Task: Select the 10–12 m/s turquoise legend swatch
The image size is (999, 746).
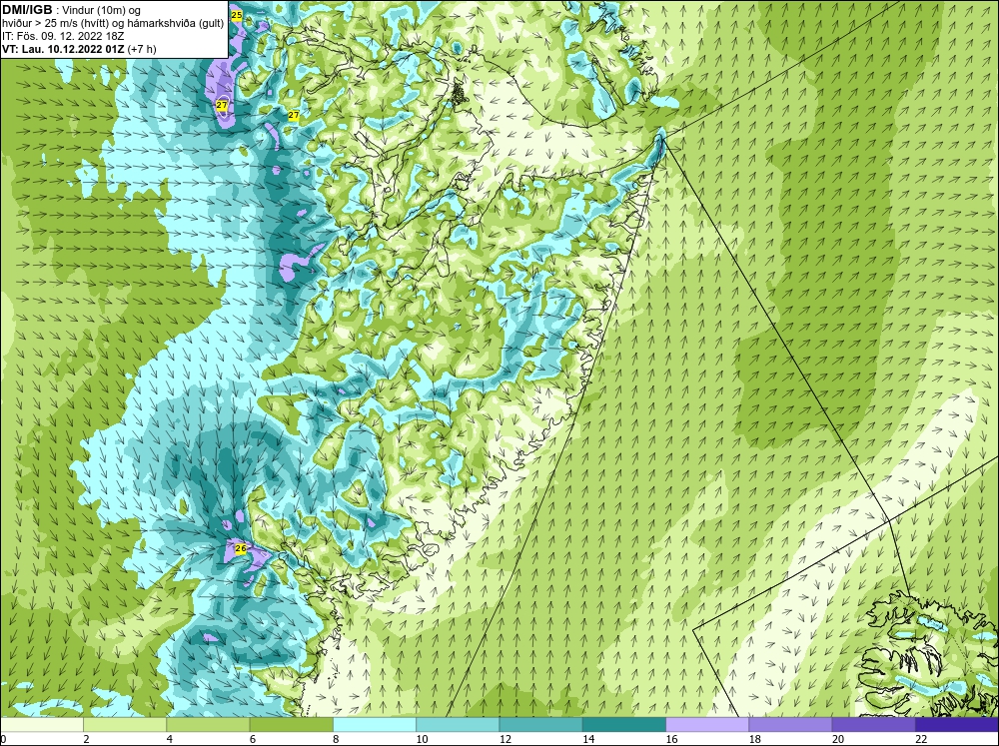Action: 458,724
